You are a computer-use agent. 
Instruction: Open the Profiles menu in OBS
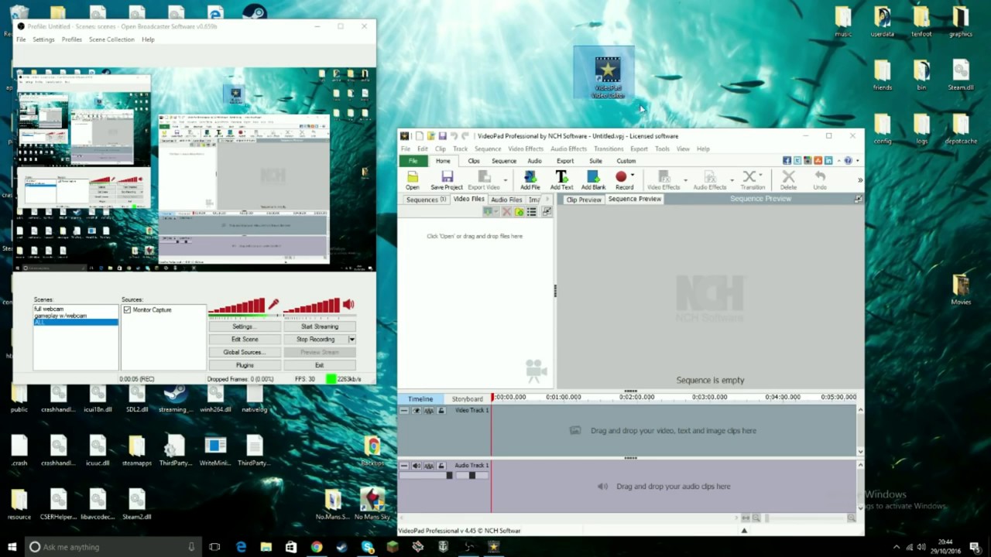[72, 39]
